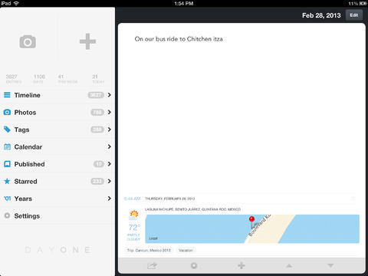Click the Vacation tag
368x276 pixels.
pyautogui.click(x=186, y=250)
